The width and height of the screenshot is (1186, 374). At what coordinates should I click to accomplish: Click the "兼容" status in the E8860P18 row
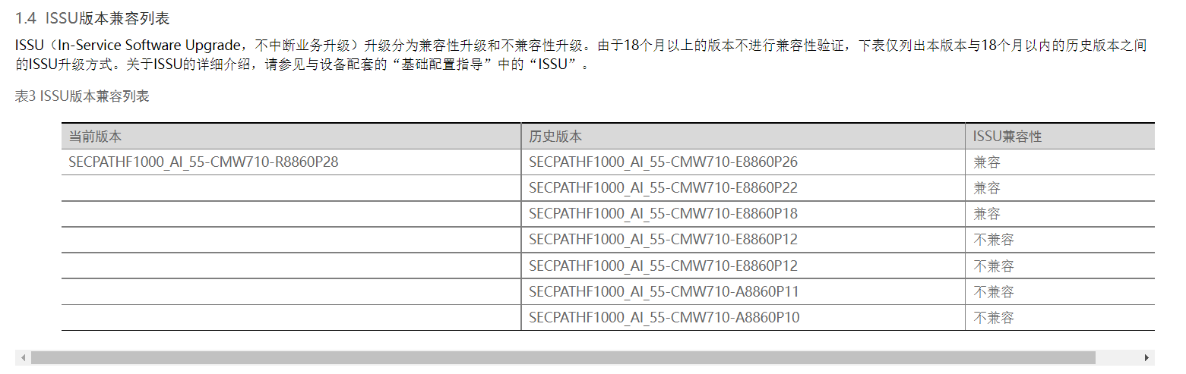click(987, 214)
